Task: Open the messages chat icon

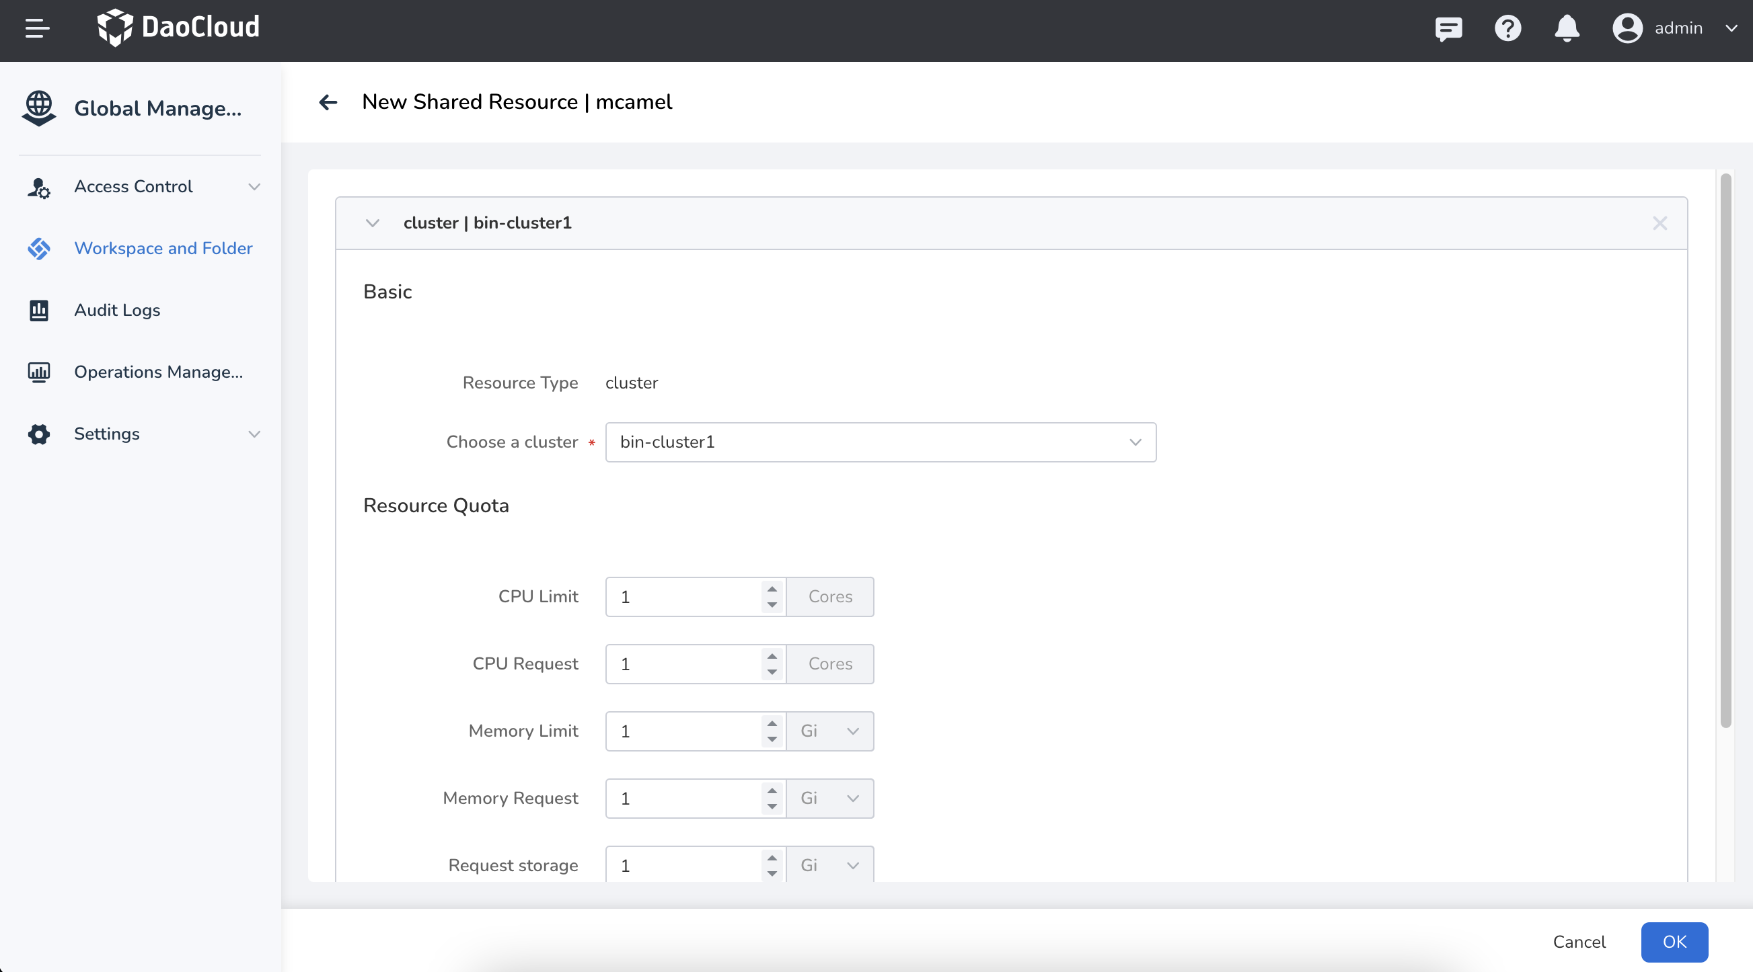Action: click(x=1448, y=28)
